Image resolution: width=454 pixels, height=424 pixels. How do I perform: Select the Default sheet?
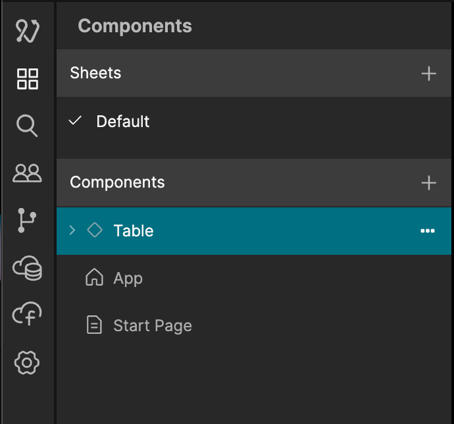(123, 122)
